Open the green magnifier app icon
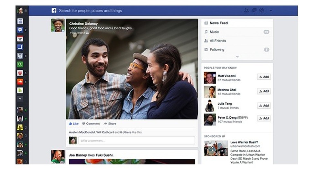The width and height of the screenshot is (317, 178). pyautogui.click(x=20, y=64)
